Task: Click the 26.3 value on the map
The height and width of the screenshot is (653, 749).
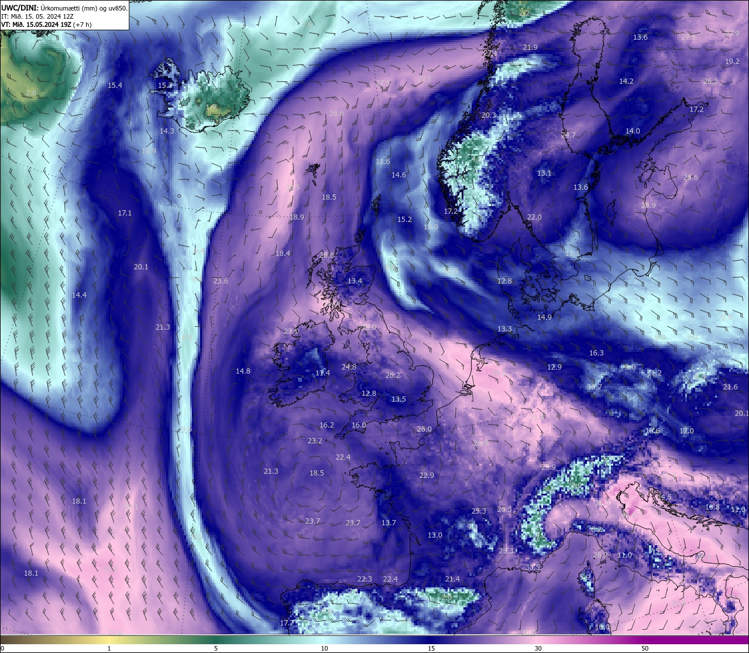Action: 504,510
